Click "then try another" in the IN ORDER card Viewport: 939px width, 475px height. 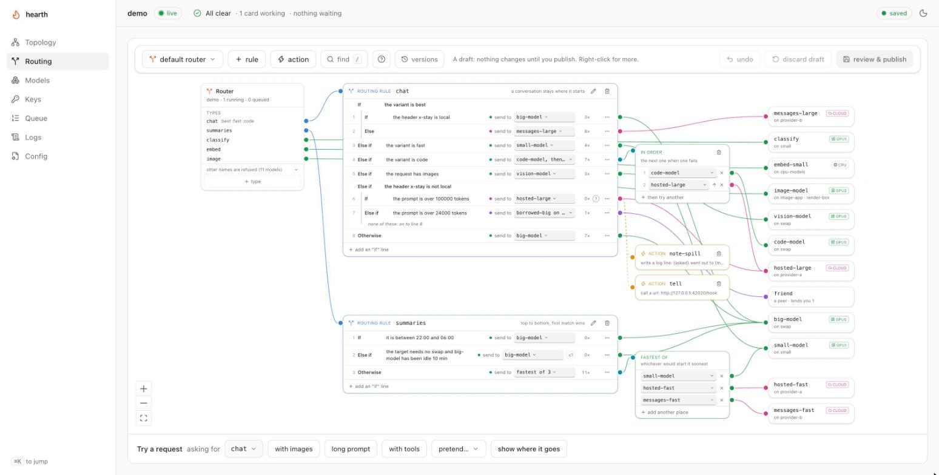click(662, 198)
